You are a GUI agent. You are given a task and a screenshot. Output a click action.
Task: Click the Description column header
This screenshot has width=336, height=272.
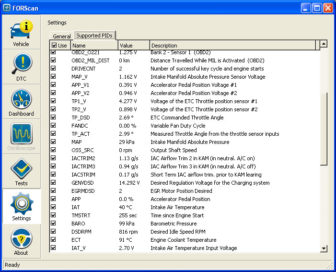pyautogui.click(x=232, y=46)
